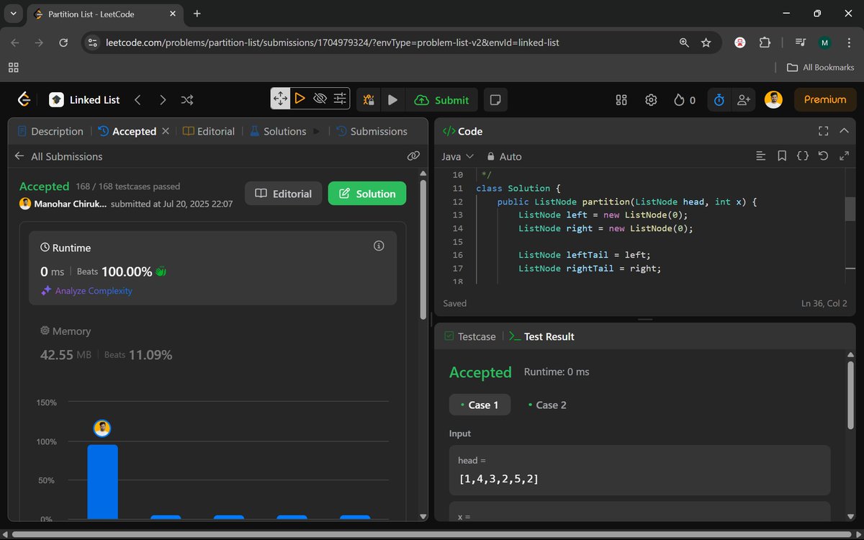Click the green Solution button
Screen dimensions: 864x540
click(x=367, y=194)
